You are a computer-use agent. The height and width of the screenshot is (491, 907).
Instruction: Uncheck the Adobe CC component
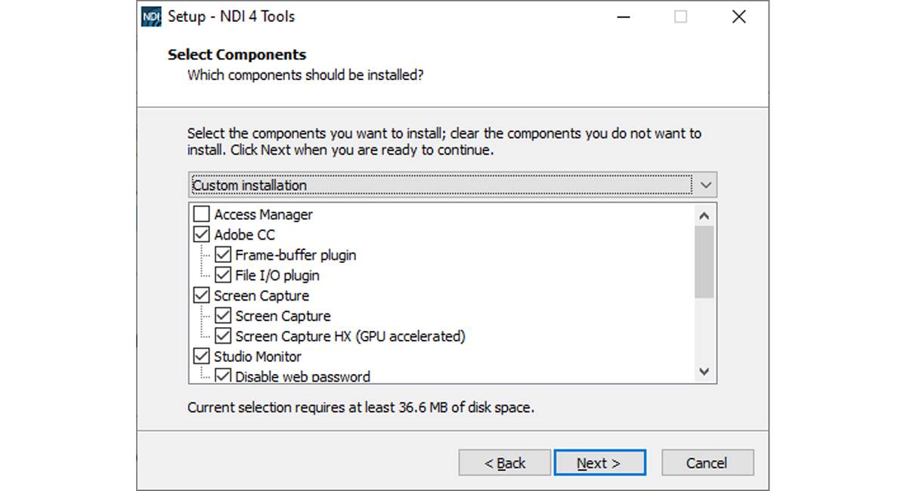tap(202, 235)
